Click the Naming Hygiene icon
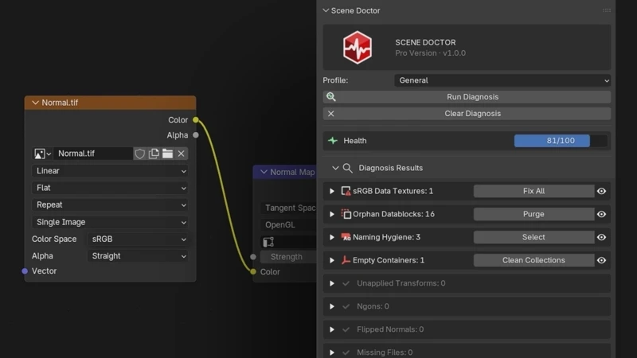 click(346, 237)
